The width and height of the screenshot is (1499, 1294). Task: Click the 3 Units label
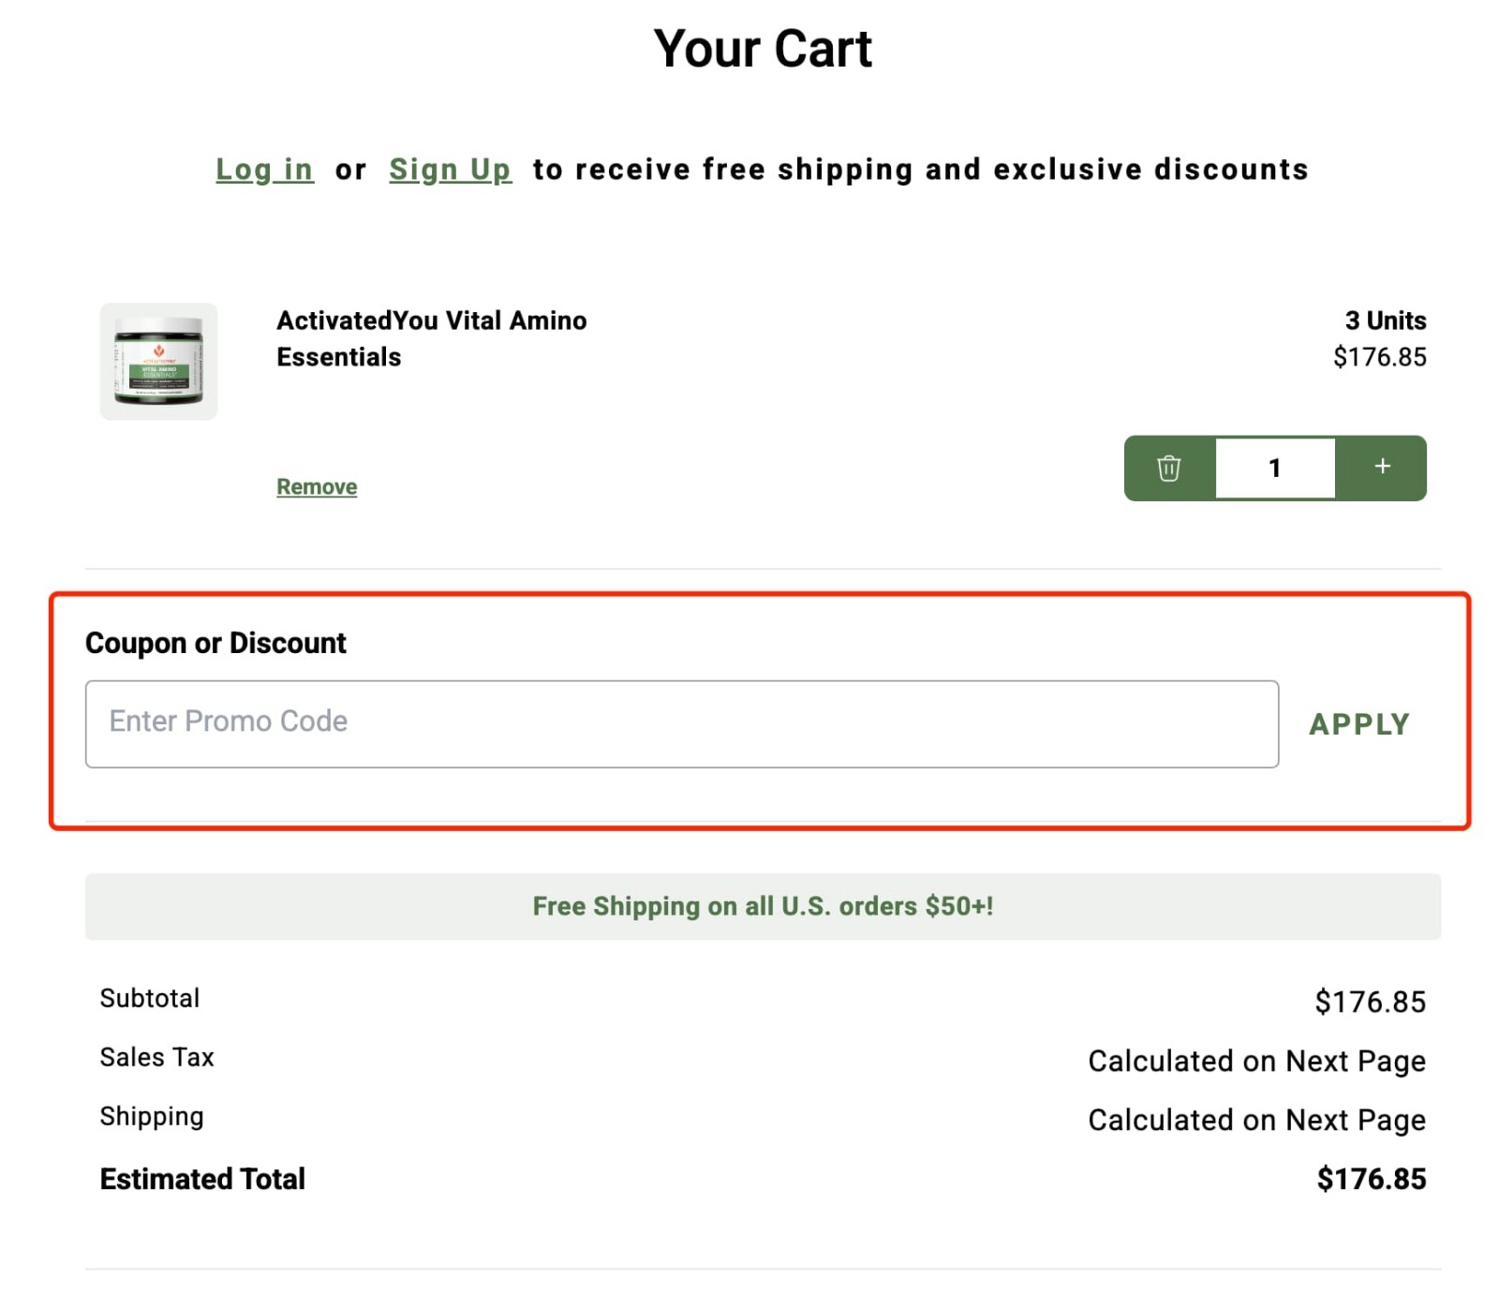point(1385,320)
